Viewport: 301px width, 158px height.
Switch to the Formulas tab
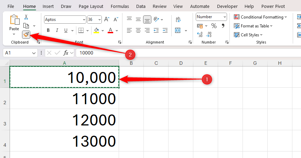click(x=120, y=6)
